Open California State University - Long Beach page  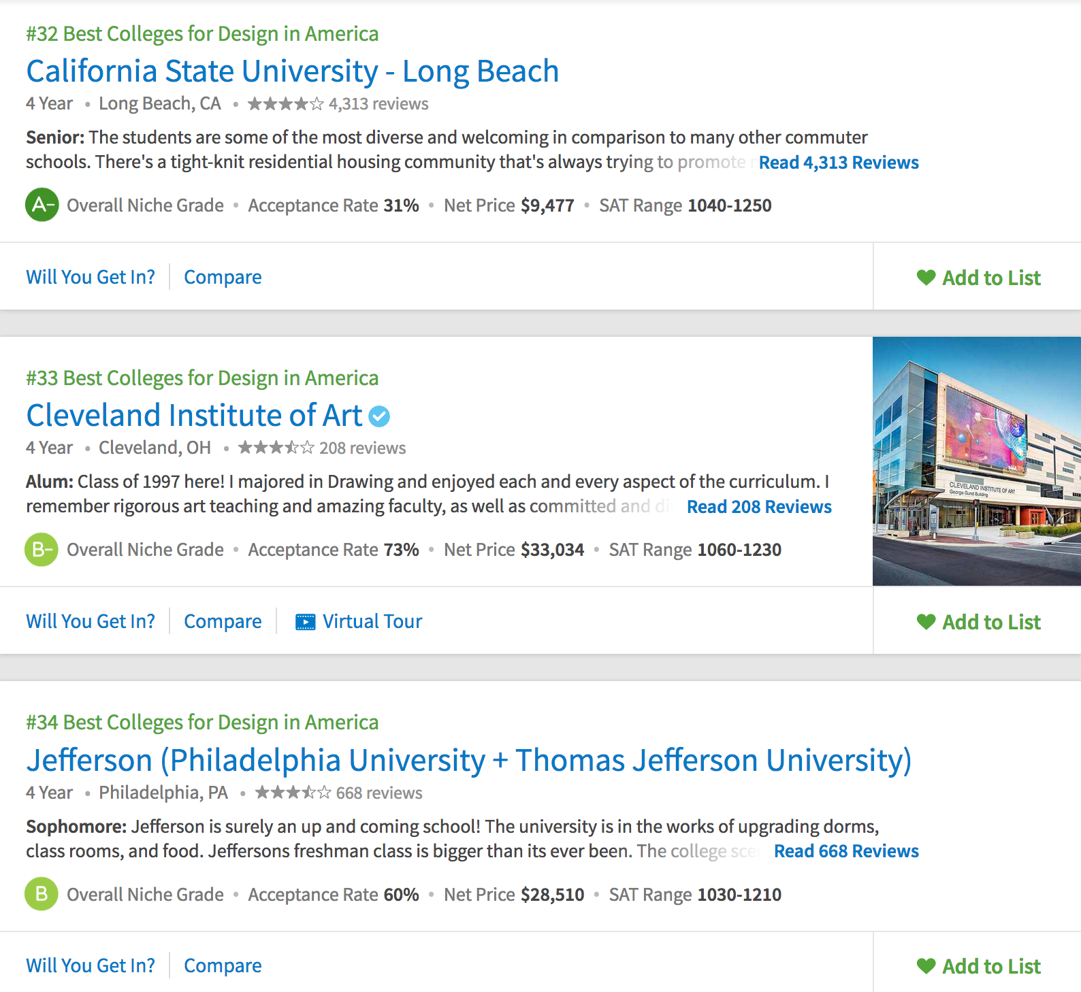[292, 71]
